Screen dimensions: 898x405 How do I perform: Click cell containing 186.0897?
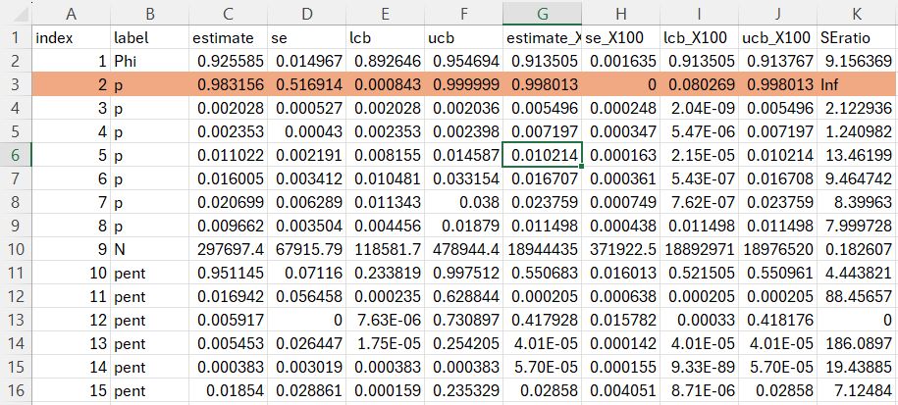coord(858,344)
